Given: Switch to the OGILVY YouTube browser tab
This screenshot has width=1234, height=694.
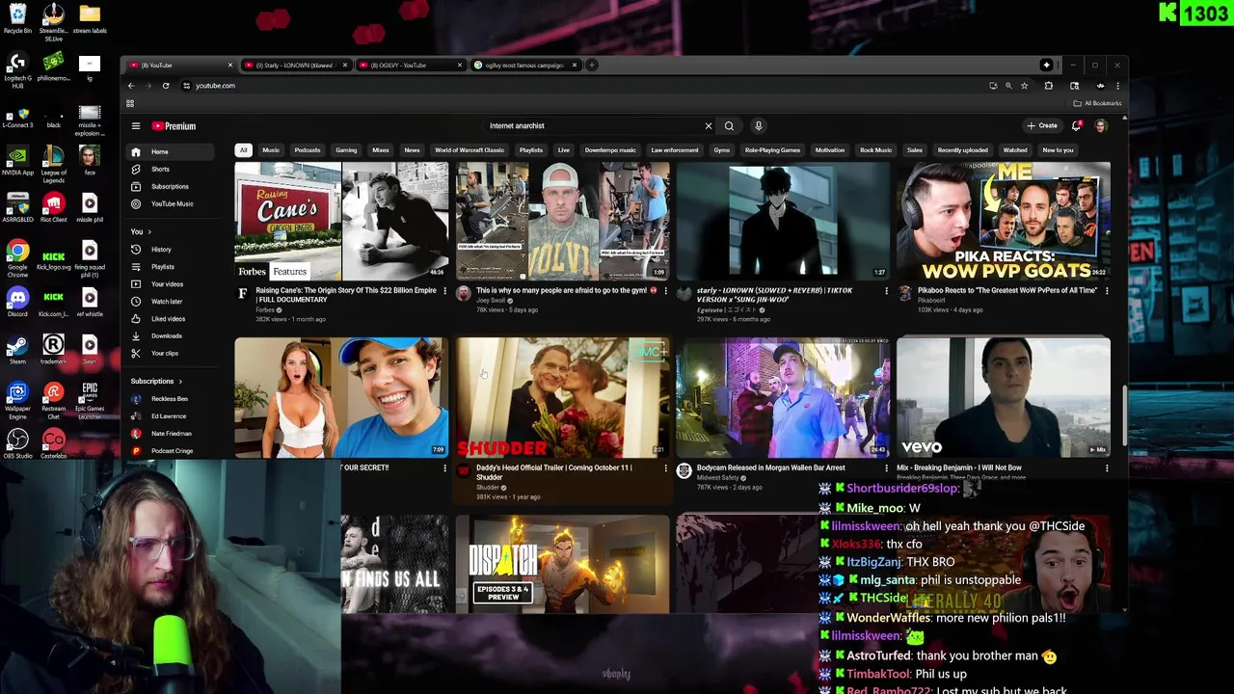Looking at the screenshot, I should 410,66.
